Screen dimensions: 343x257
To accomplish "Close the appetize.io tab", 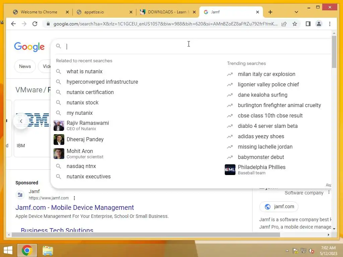I will (131, 12).
